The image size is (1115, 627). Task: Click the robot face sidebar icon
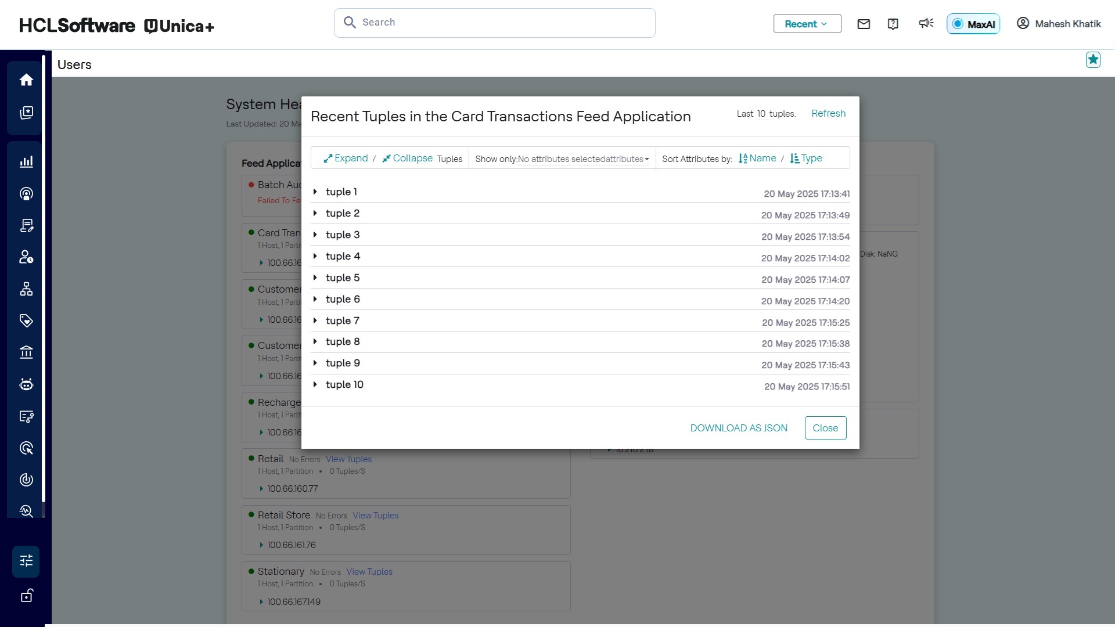click(x=26, y=384)
